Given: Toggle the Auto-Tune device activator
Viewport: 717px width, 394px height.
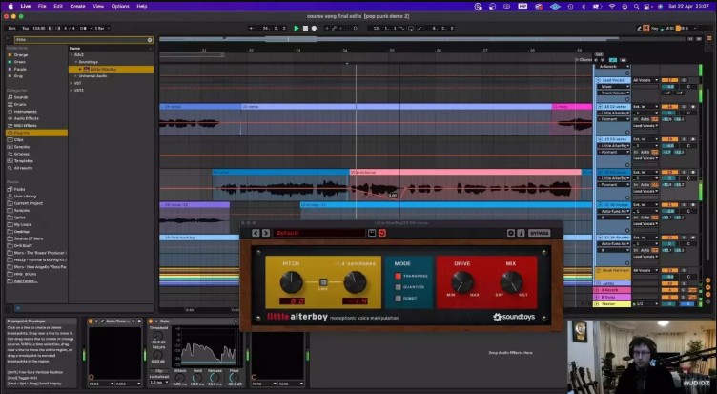Looking at the screenshot, I should (91, 321).
